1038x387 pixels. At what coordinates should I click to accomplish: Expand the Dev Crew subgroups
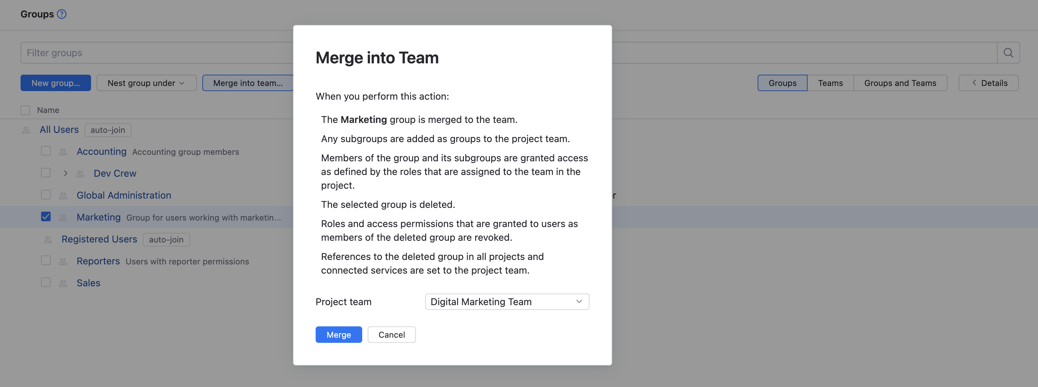click(65, 173)
